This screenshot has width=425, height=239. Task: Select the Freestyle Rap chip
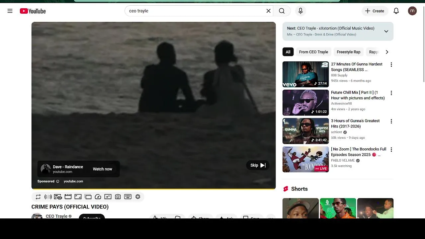[x=348, y=52]
